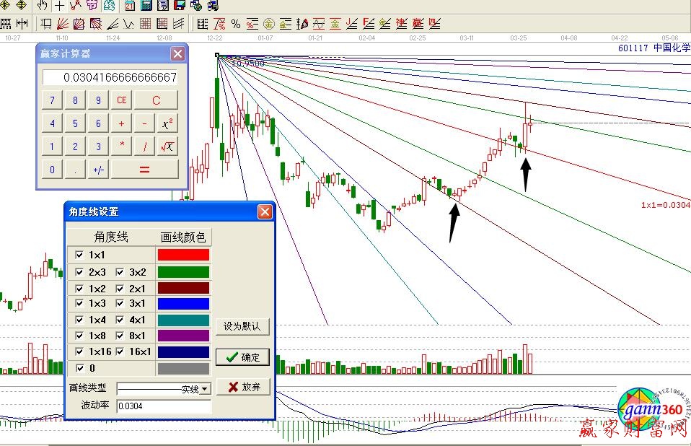Choose the fan angle lines drawing tool
Image resolution: width=691 pixels, height=446 pixels.
click(x=63, y=24)
